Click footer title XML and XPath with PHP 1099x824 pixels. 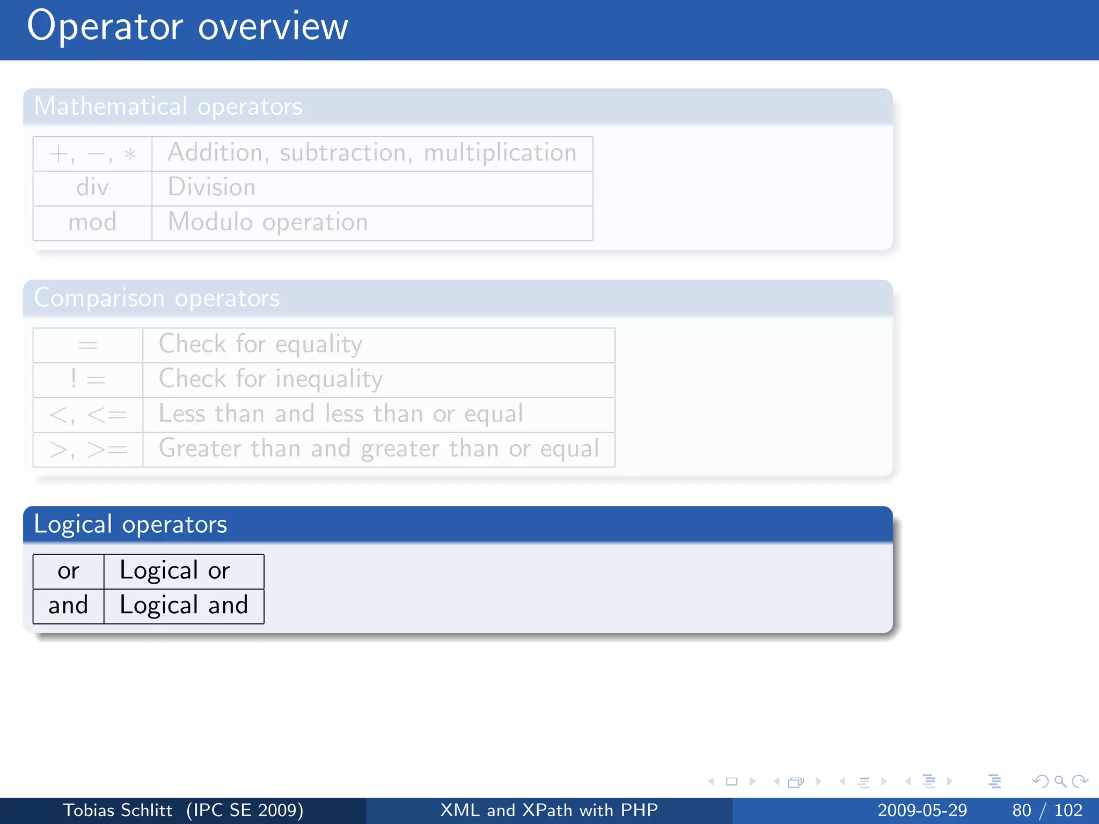point(549,810)
